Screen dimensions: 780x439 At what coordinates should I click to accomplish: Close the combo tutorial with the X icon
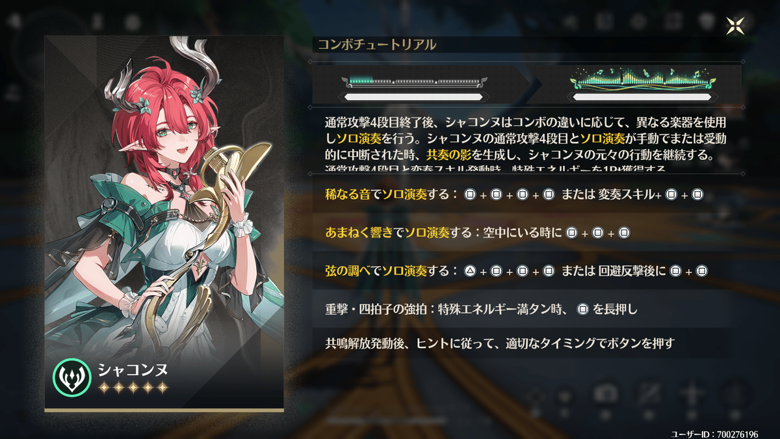pyautogui.click(x=736, y=26)
